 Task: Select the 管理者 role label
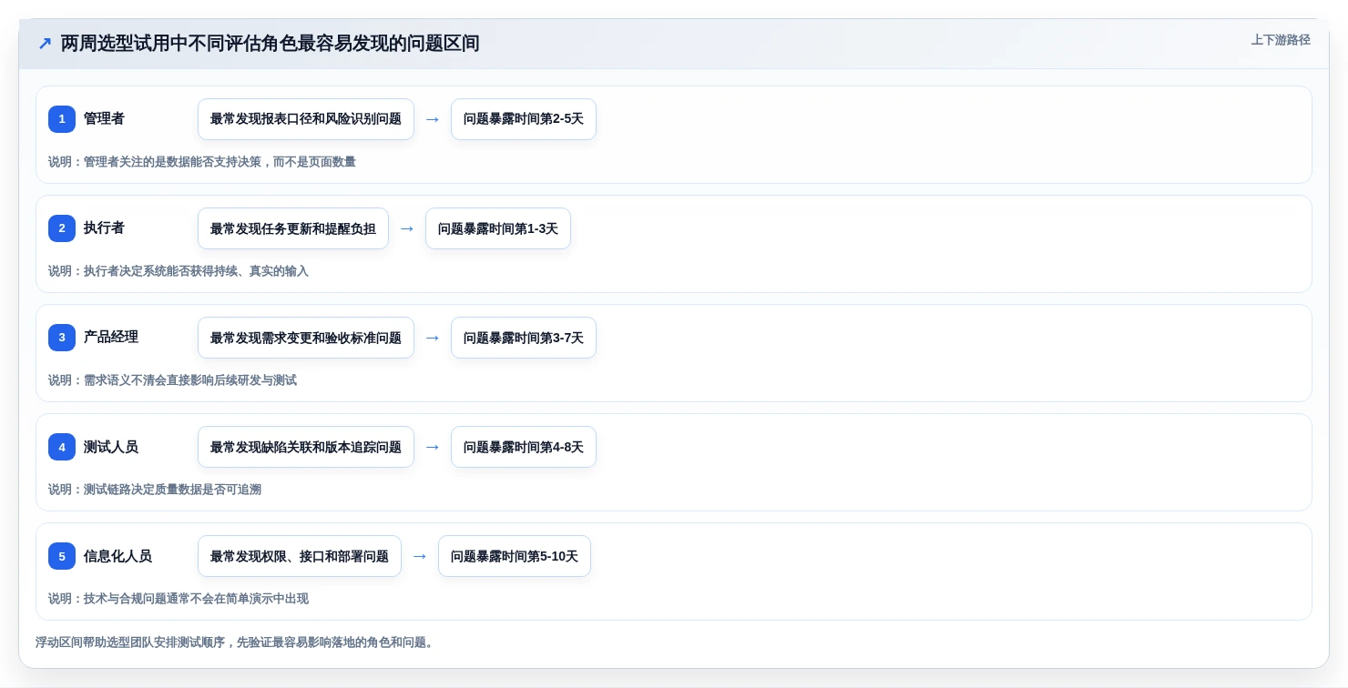[104, 118]
